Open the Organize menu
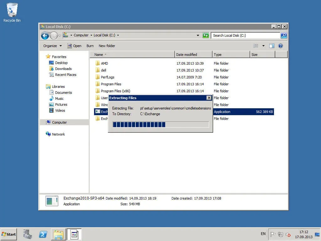Viewport: 321px width, 241px height. click(52, 46)
